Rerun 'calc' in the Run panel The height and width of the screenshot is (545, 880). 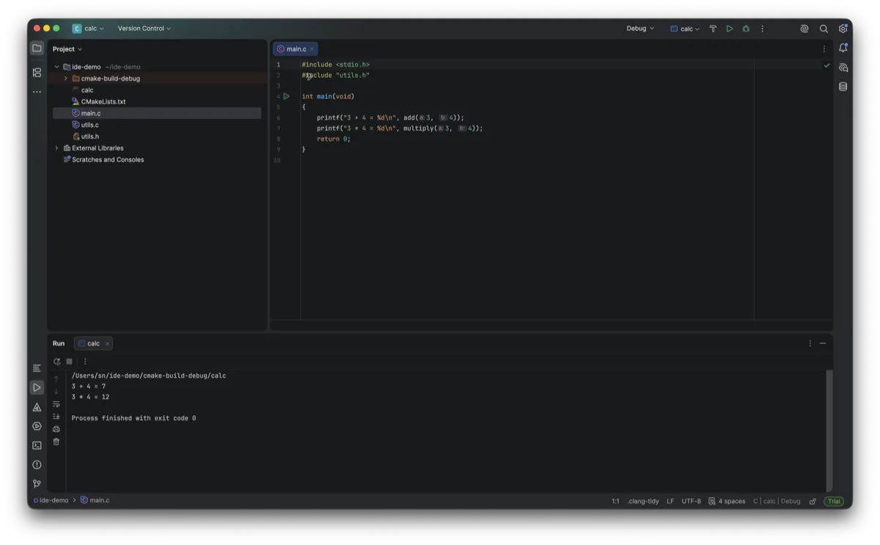pyautogui.click(x=56, y=362)
